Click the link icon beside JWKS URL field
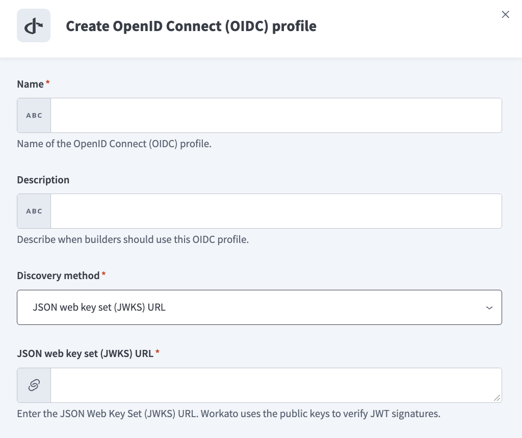 point(34,385)
